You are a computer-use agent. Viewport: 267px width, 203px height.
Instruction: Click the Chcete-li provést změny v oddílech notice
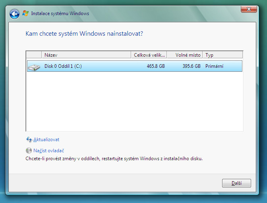point(114,159)
